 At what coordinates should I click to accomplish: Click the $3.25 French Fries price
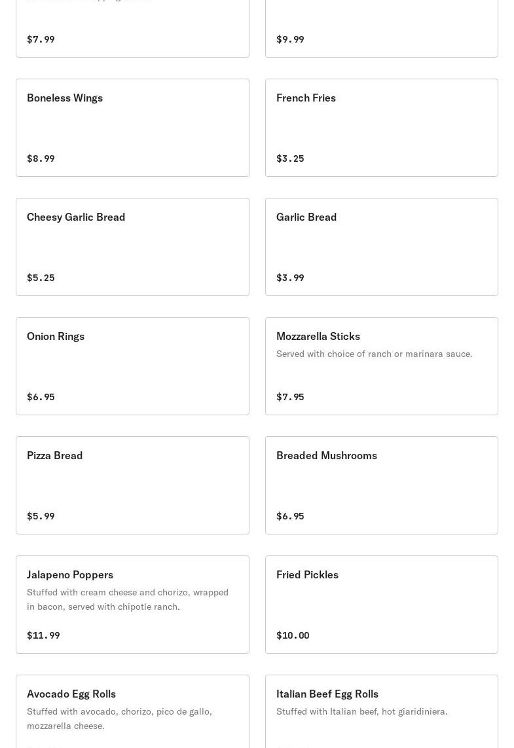pyautogui.click(x=290, y=159)
